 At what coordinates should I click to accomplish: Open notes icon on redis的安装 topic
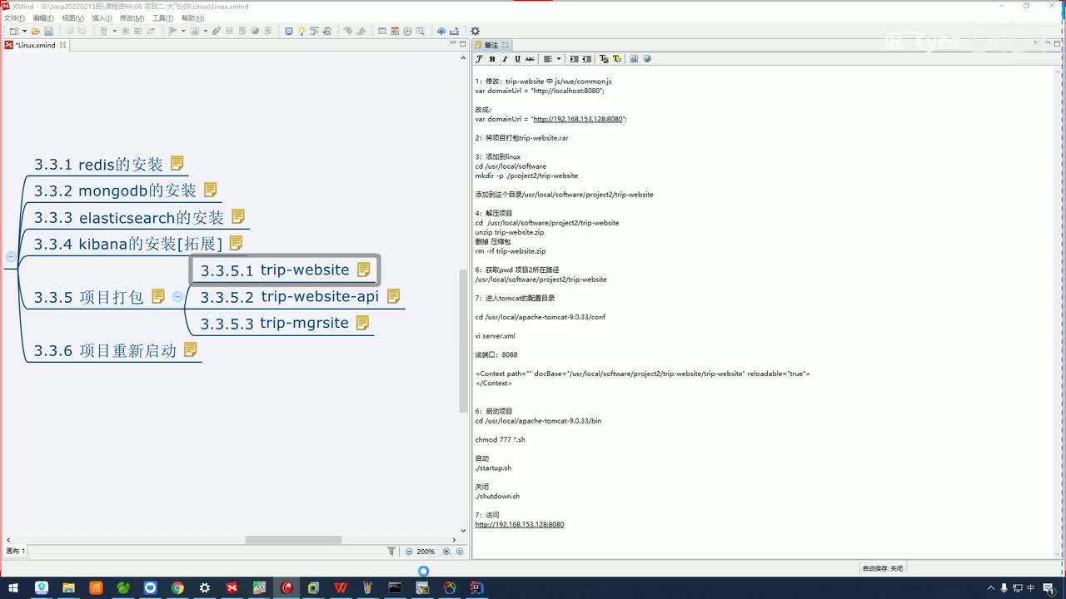177,163
